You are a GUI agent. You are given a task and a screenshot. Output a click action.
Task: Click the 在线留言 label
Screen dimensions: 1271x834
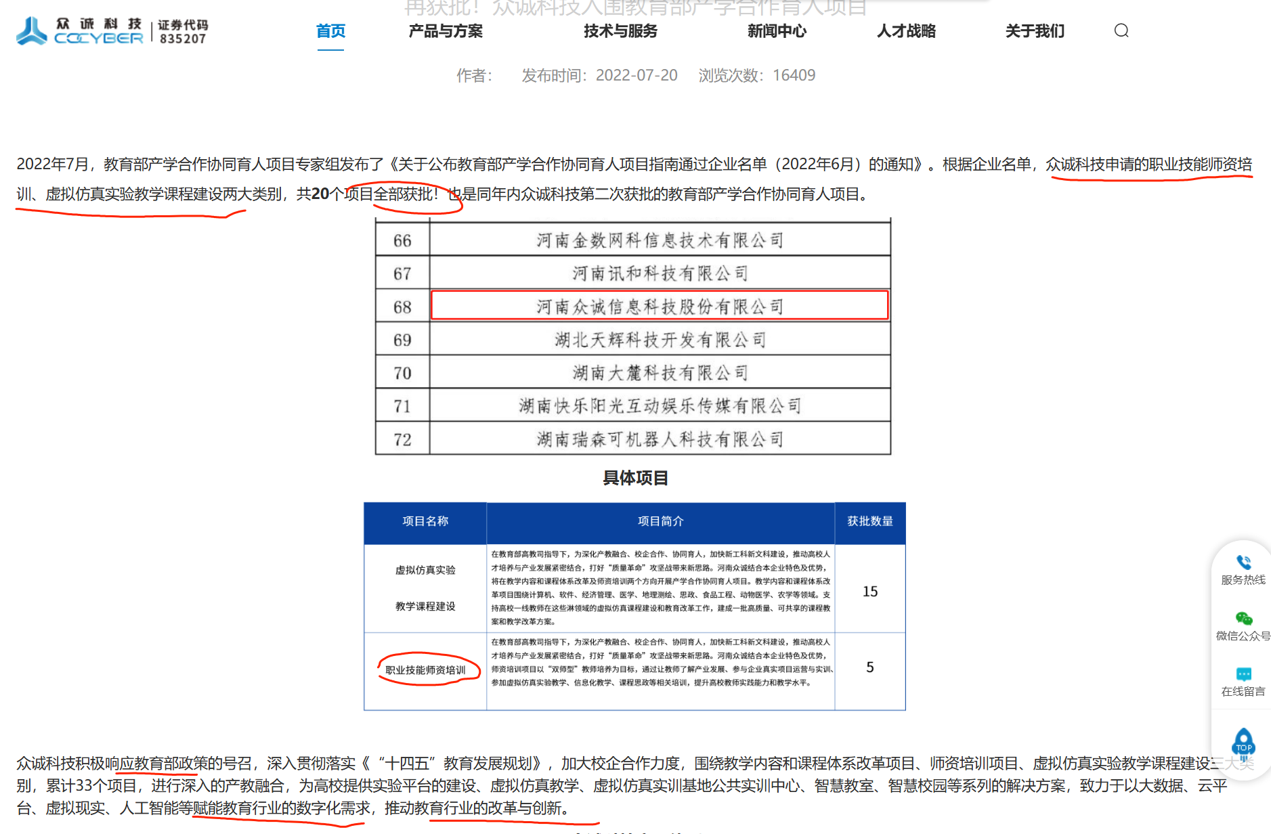coord(1243,691)
